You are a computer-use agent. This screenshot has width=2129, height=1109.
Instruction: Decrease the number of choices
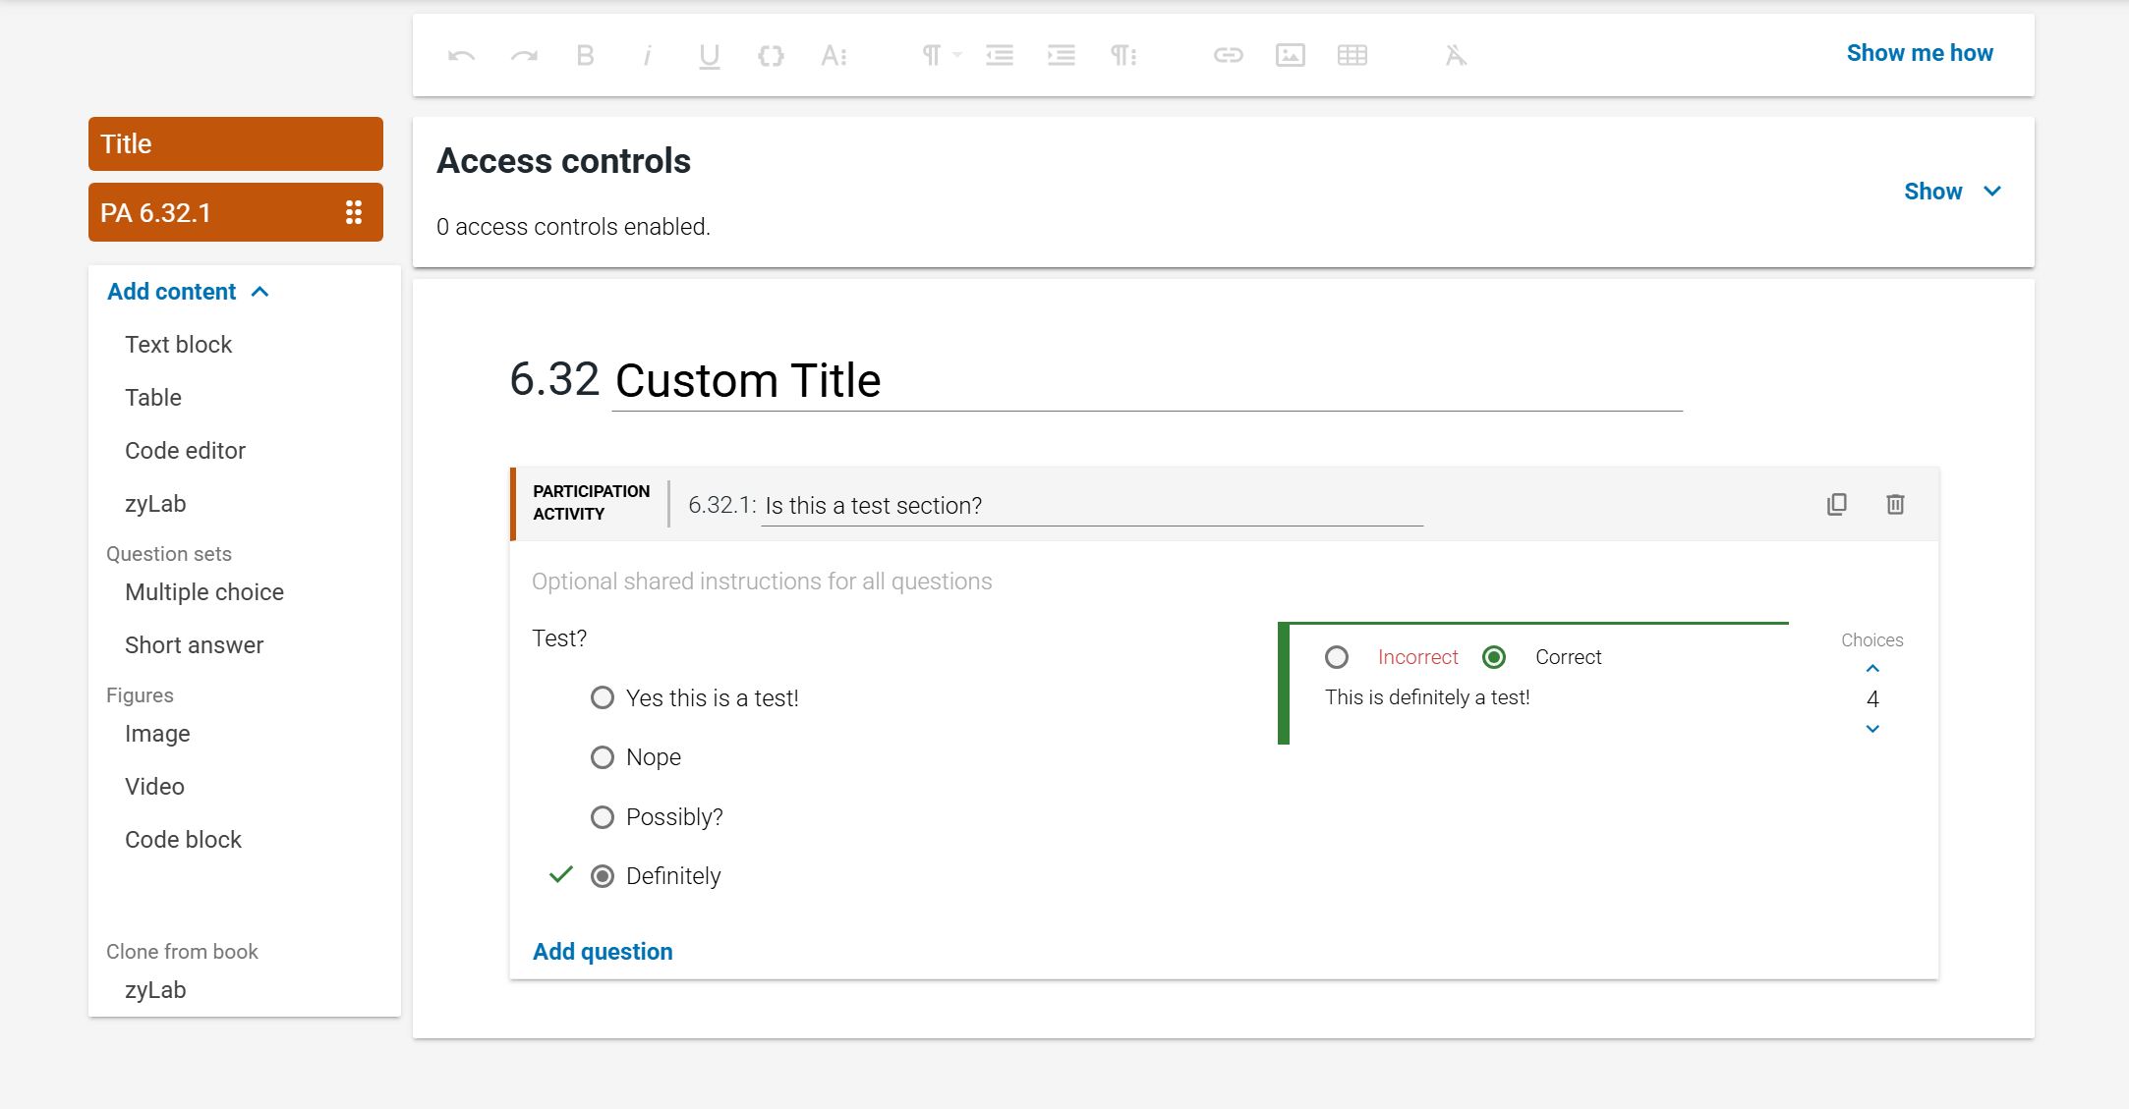point(1872,729)
